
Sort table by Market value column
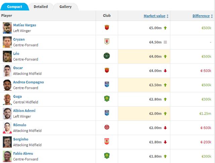(154, 16)
